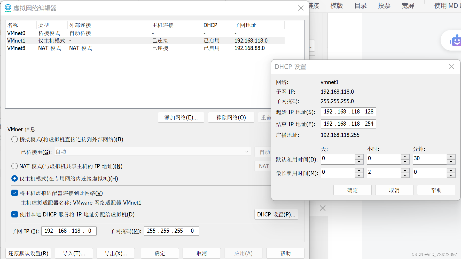Click the Virtual Network Editor globe icon
461x259 pixels.
(x=8, y=8)
